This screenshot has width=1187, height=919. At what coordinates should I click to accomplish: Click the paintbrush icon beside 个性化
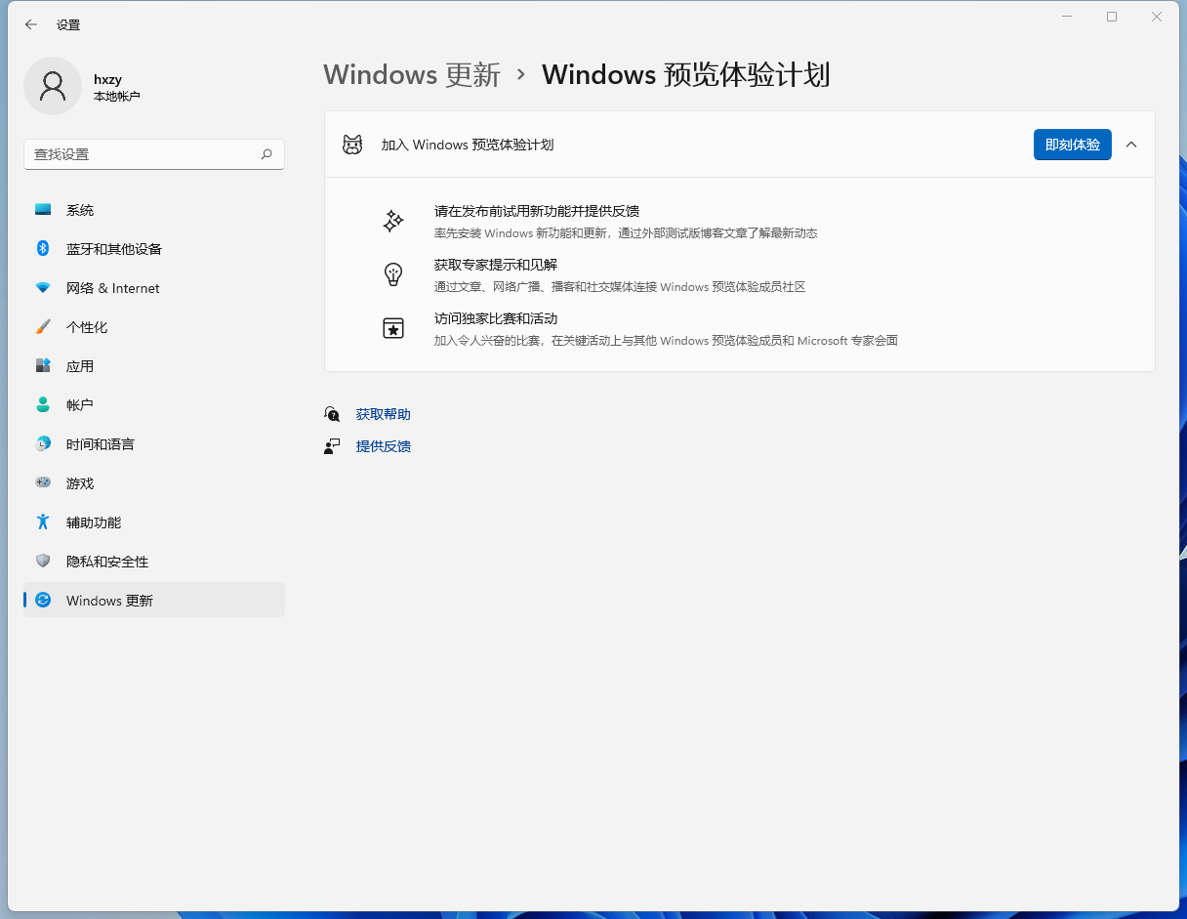pos(43,327)
